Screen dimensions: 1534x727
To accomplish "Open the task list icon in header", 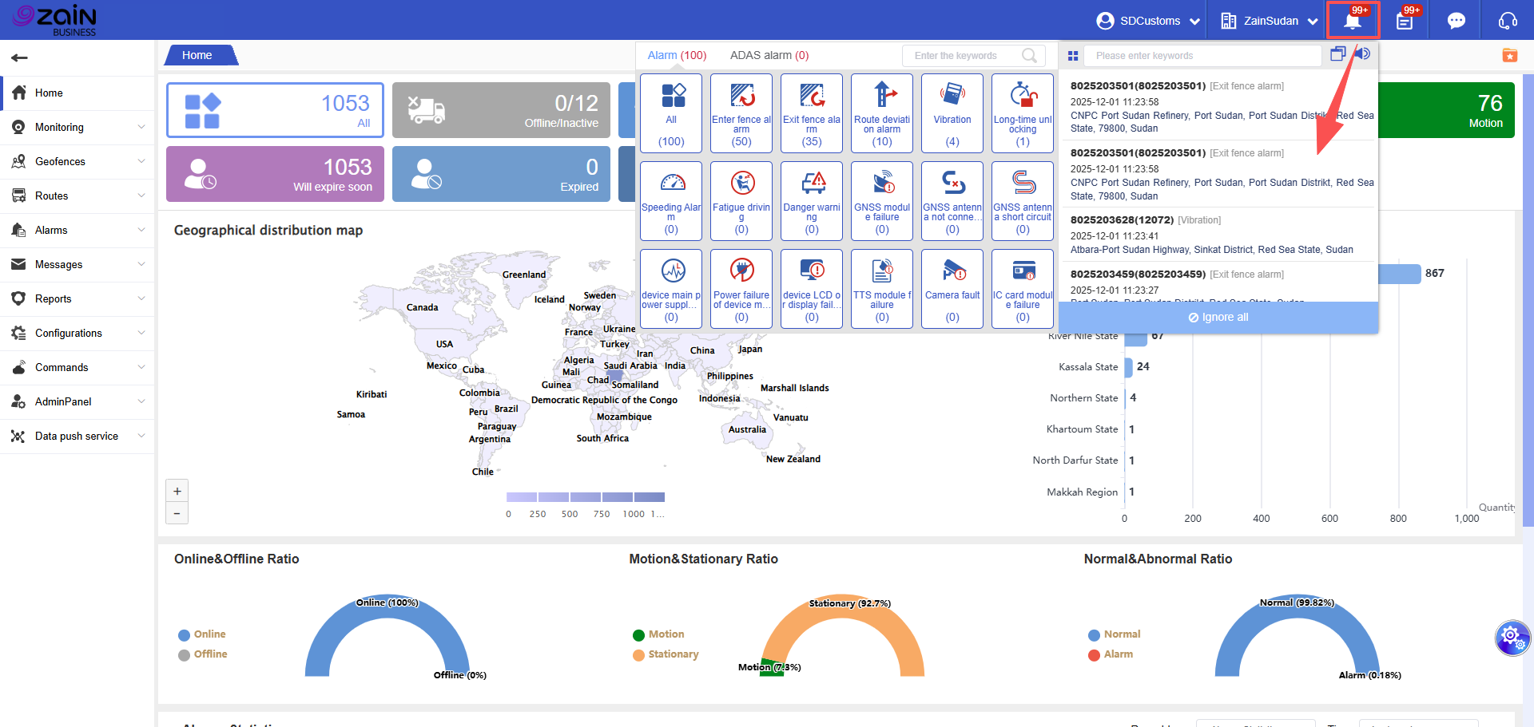I will coord(1404,21).
